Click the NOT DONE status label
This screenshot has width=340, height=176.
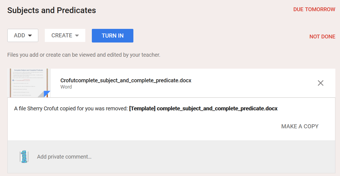point(322,37)
